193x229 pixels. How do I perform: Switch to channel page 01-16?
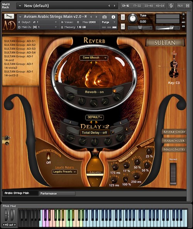point(125,6)
